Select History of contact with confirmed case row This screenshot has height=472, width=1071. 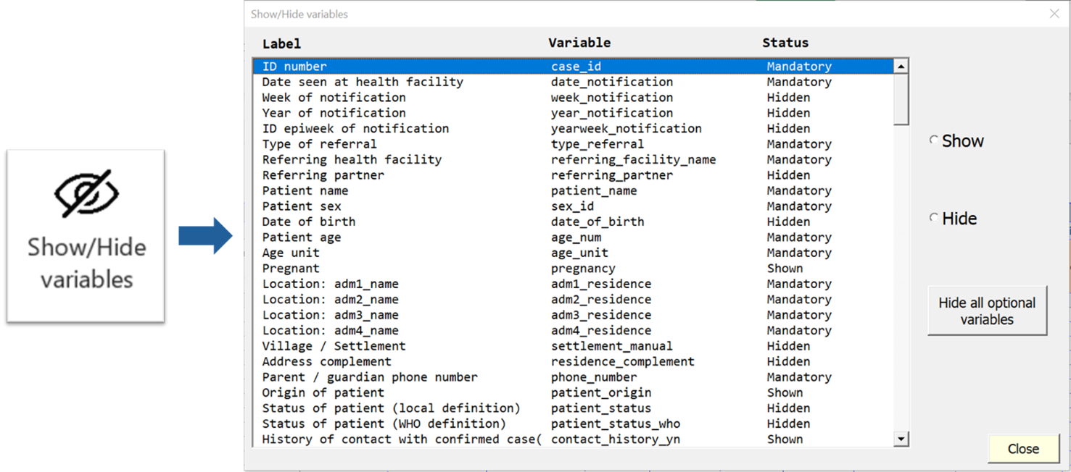tap(574, 439)
